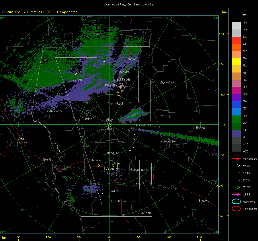Click the bright green 30–20 dBZ swatch
This screenshot has width=258, height=241.
pos(236,119)
